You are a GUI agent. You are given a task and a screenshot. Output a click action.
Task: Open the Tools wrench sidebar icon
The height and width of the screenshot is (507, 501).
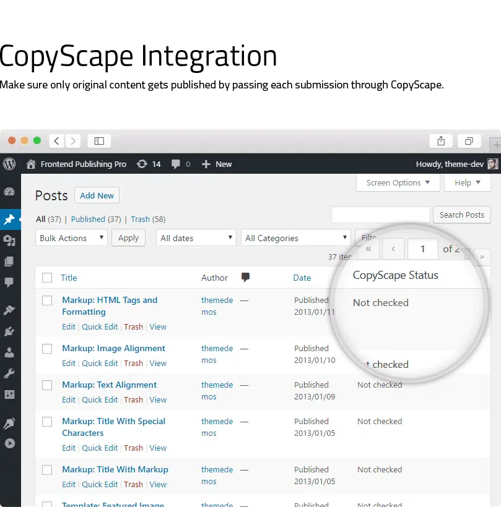coord(9,373)
